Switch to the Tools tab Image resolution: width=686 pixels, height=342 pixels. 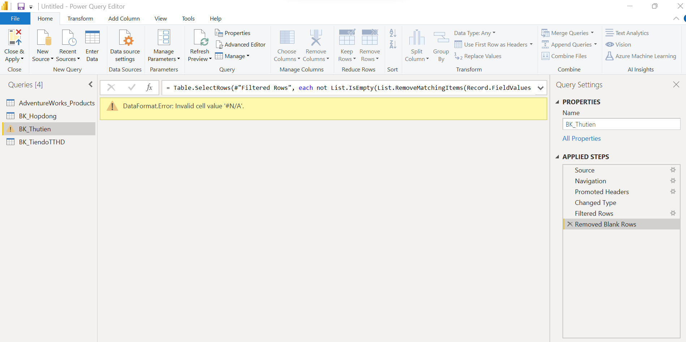coord(188,18)
